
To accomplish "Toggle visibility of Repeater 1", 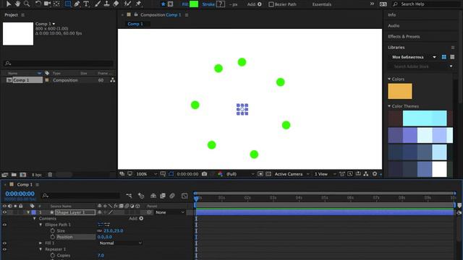I will [x=4, y=249].
